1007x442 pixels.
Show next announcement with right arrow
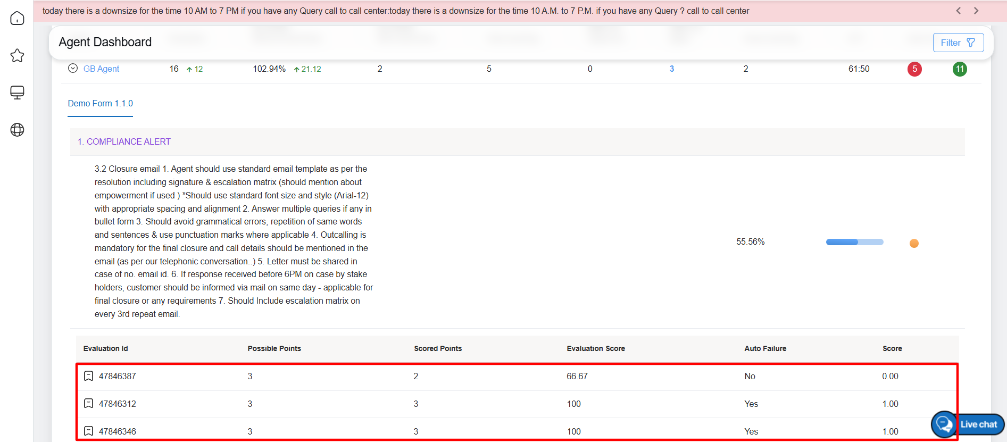point(976,11)
